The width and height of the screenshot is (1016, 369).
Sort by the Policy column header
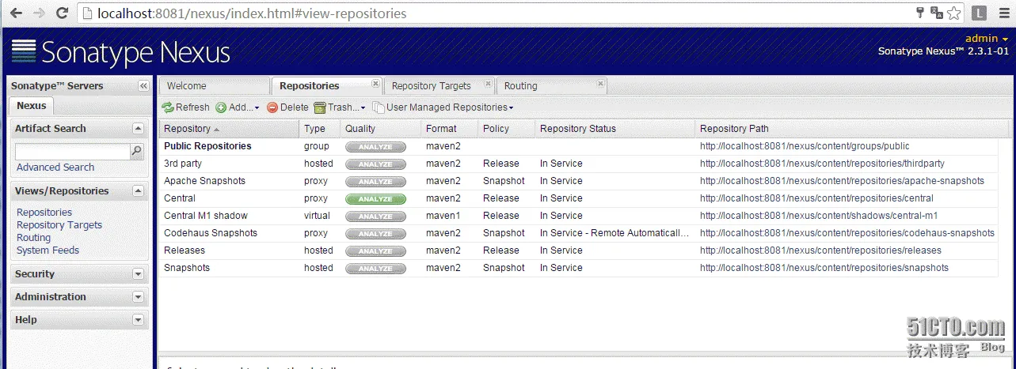click(x=507, y=129)
